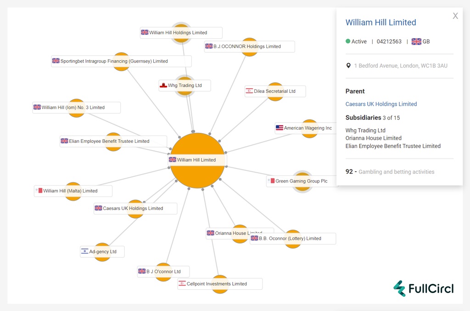Click the Sportingbet Intragroup Financing (Guernsey) Limited node
Screen dimensions: 470x311
click(121, 61)
